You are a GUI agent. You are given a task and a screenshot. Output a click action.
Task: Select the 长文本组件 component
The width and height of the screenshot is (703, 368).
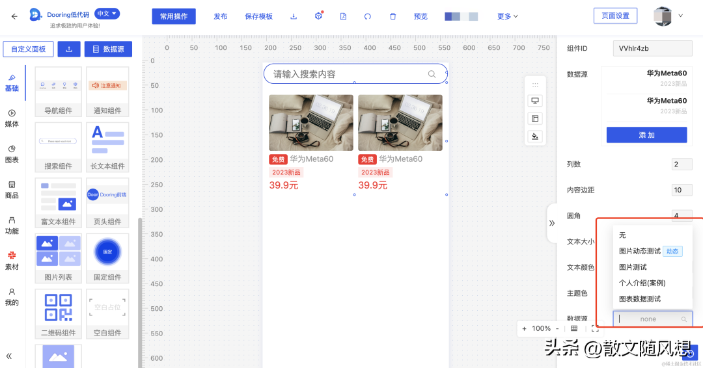coord(107,148)
